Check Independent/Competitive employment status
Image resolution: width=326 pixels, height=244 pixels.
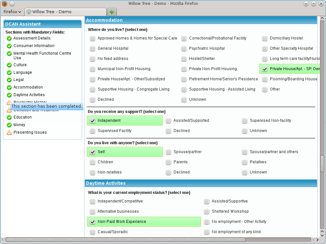[x=92, y=201]
